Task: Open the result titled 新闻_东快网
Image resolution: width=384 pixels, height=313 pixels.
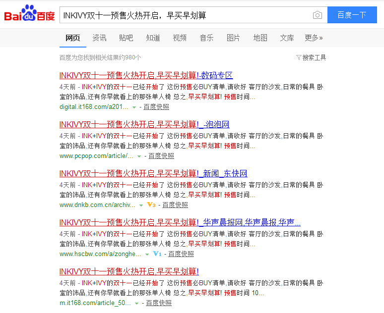Action: [x=153, y=173]
